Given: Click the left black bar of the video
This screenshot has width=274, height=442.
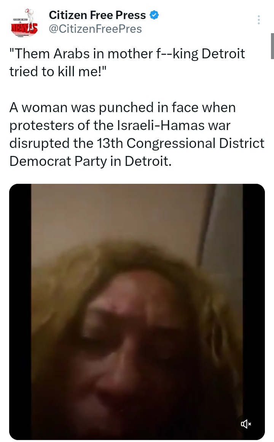Looking at the screenshot, I should pyautogui.click(x=20, y=312).
